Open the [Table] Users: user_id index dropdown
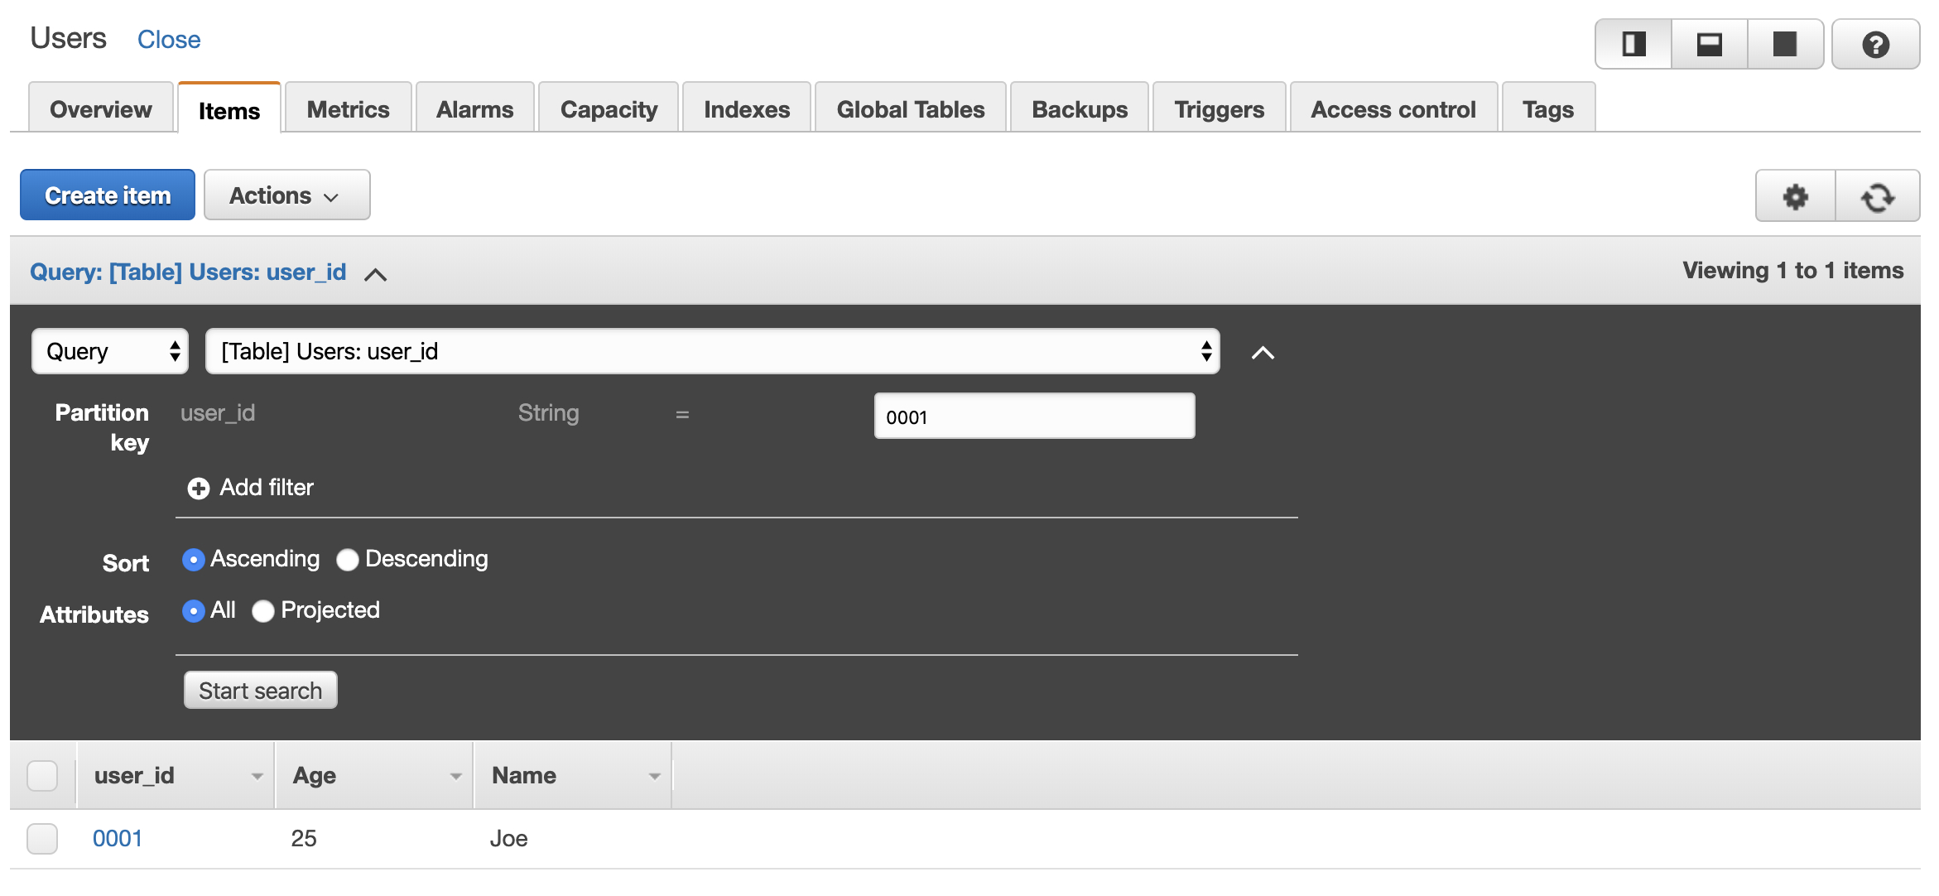Image resolution: width=1939 pixels, height=896 pixels. (712, 351)
